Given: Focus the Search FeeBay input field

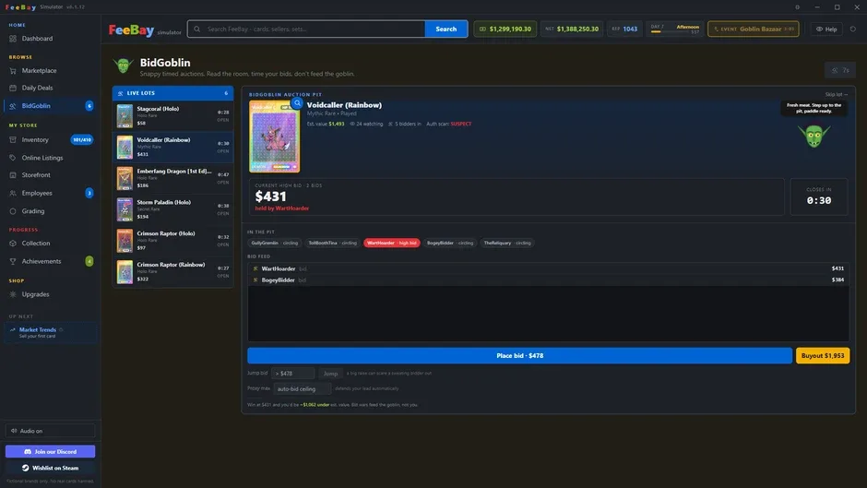Looking at the screenshot, I should click(306, 29).
